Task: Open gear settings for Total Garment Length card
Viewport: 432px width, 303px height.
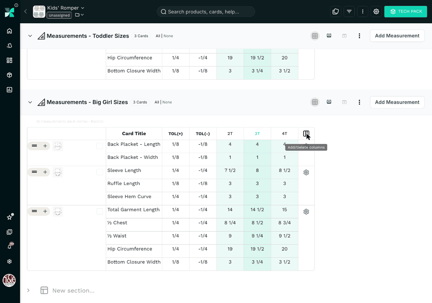Action: [x=306, y=212]
